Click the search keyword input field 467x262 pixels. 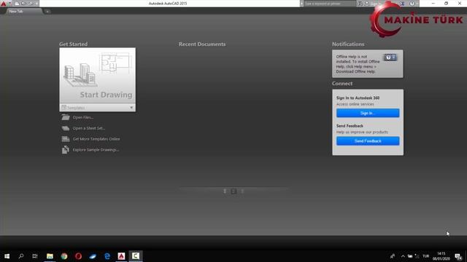(x=330, y=4)
